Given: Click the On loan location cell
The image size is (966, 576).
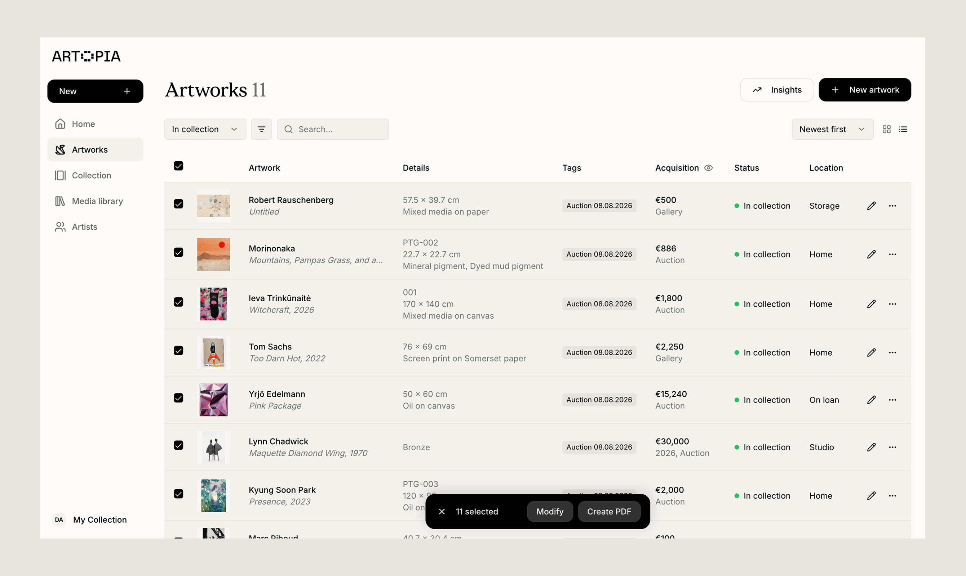Looking at the screenshot, I should (824, 400).
